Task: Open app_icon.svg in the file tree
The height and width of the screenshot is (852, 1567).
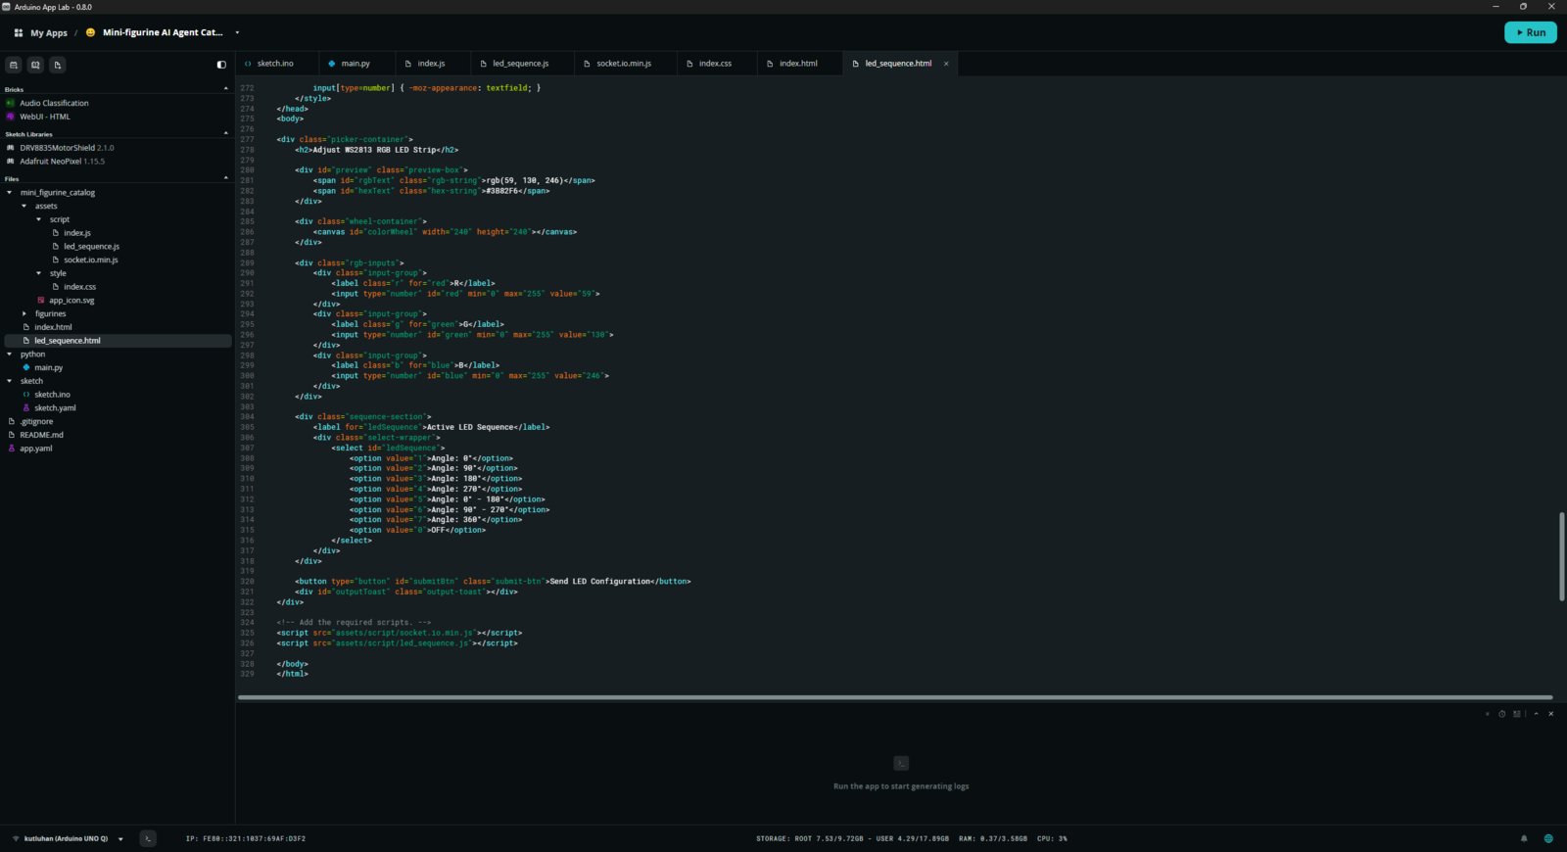Action: [71, 301]
